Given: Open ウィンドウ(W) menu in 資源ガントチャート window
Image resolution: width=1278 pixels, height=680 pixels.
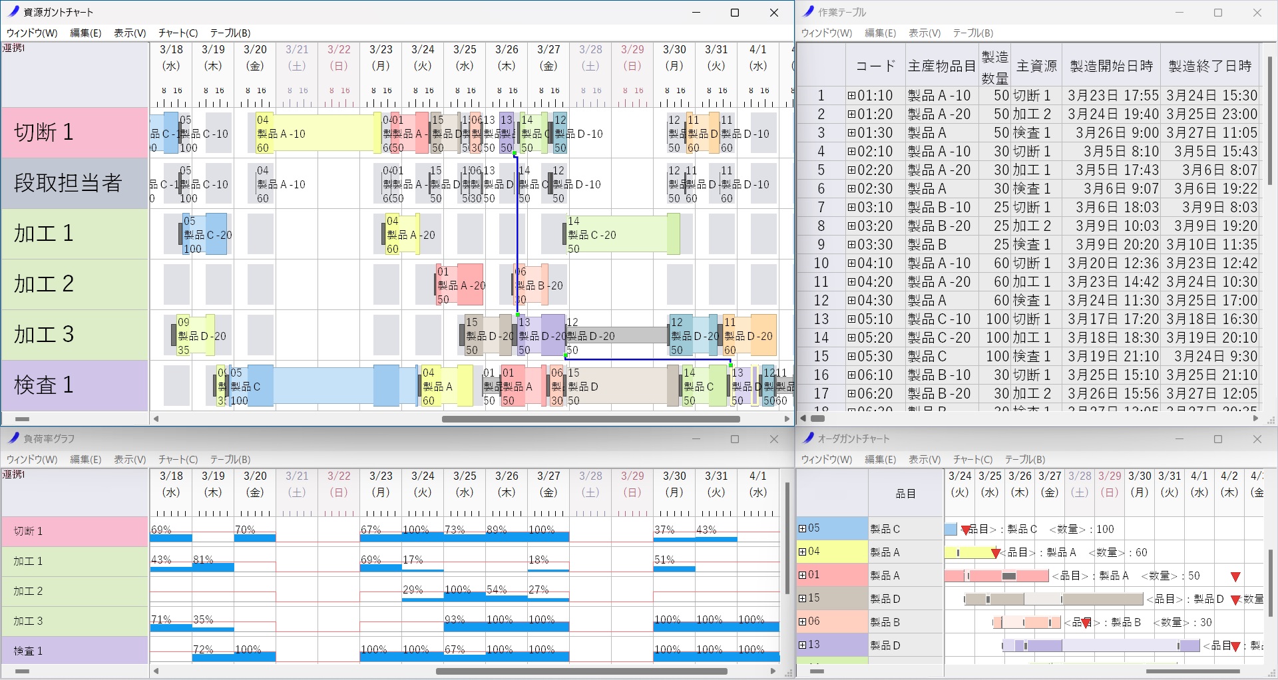Looking at the screenshot, I should click(32, 33).
